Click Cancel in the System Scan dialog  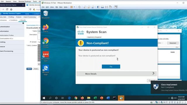click(152, 80)
